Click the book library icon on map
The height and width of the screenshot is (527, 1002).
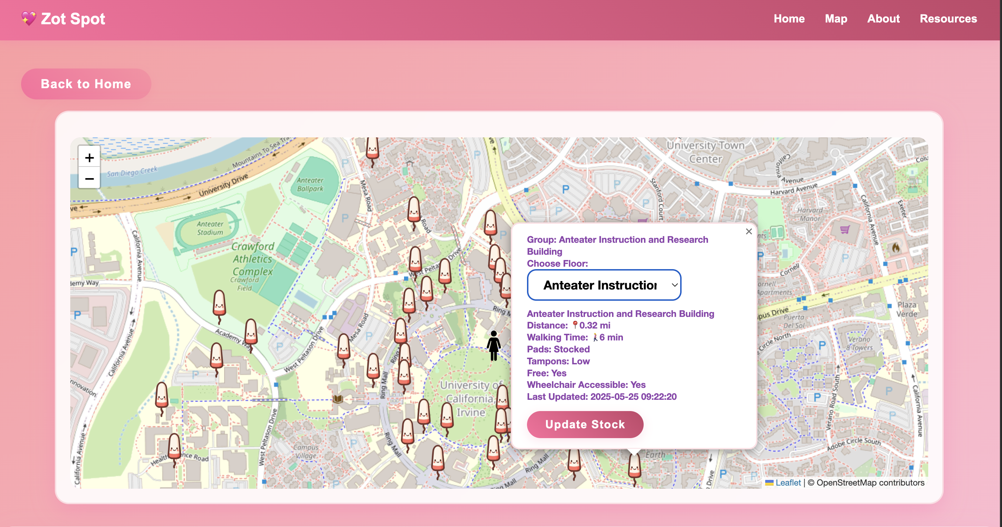coord(338,399)
